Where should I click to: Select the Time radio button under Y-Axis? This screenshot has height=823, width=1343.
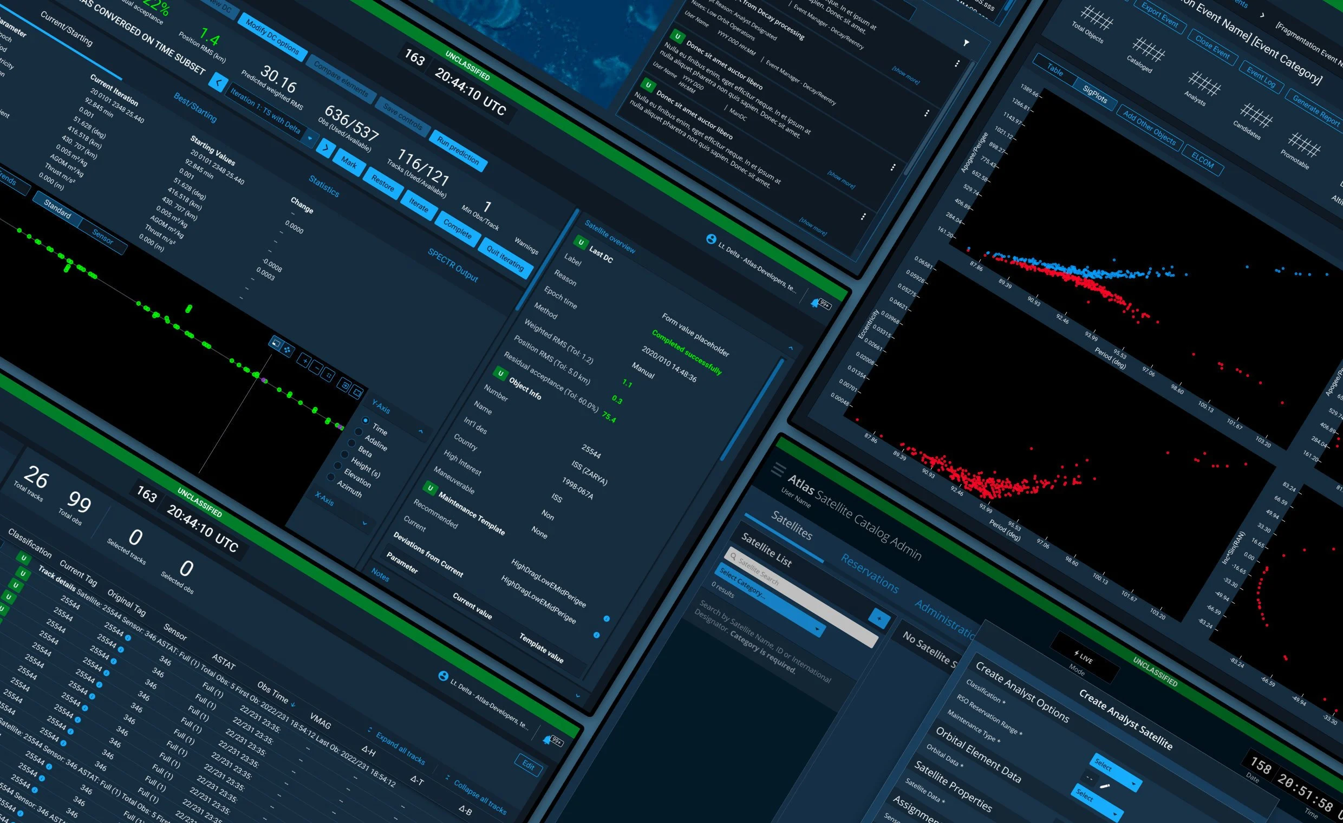[x=365, y=421]
